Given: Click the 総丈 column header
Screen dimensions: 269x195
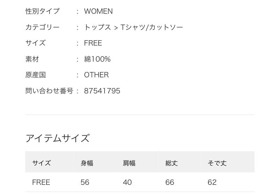Looking at the screenshot, I should click(x=171, y=163).
